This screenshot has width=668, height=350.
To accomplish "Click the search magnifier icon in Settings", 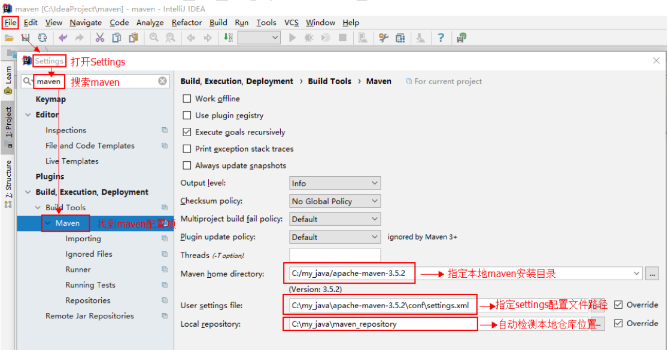I will [28, 81].
